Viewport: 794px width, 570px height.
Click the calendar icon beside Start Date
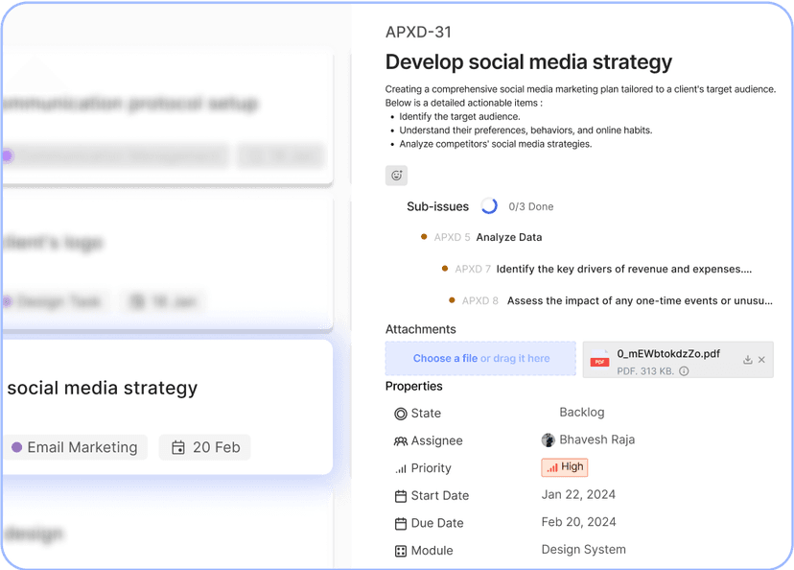coord(401,496)
